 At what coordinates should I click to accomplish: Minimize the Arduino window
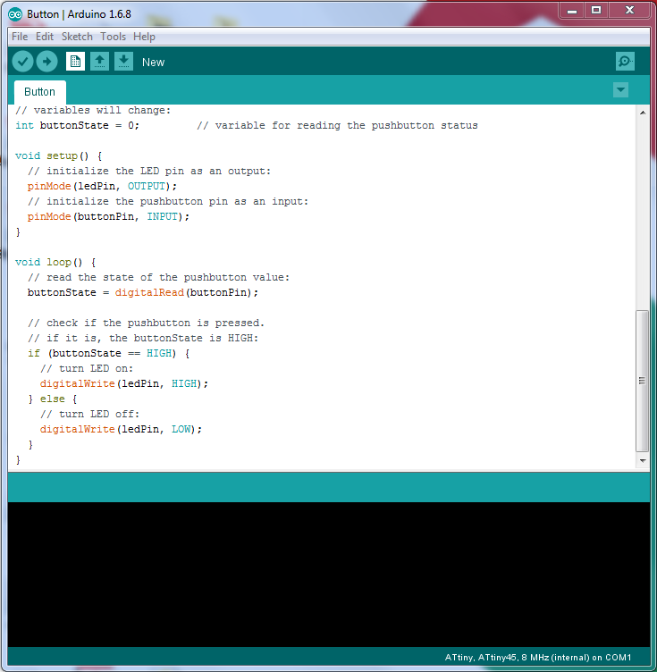coord(572,11)
